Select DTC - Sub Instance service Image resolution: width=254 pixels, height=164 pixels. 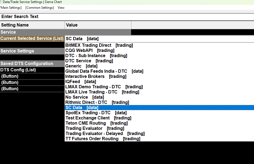[x=160, y=55]
